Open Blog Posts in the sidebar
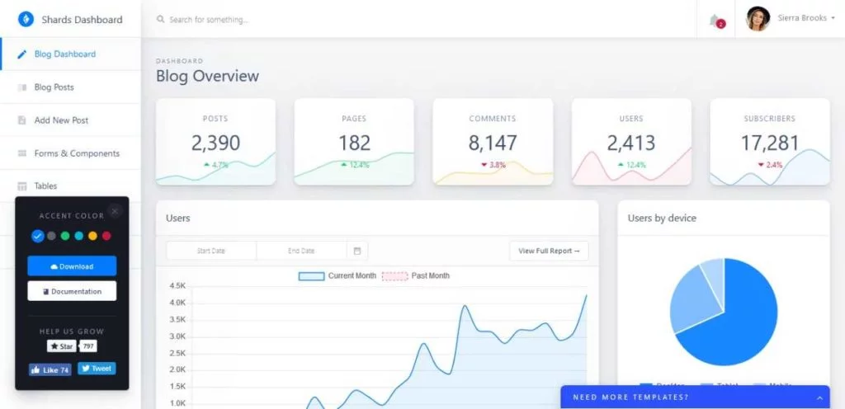This screenshot has width=845, height=409. click(71, 87)
